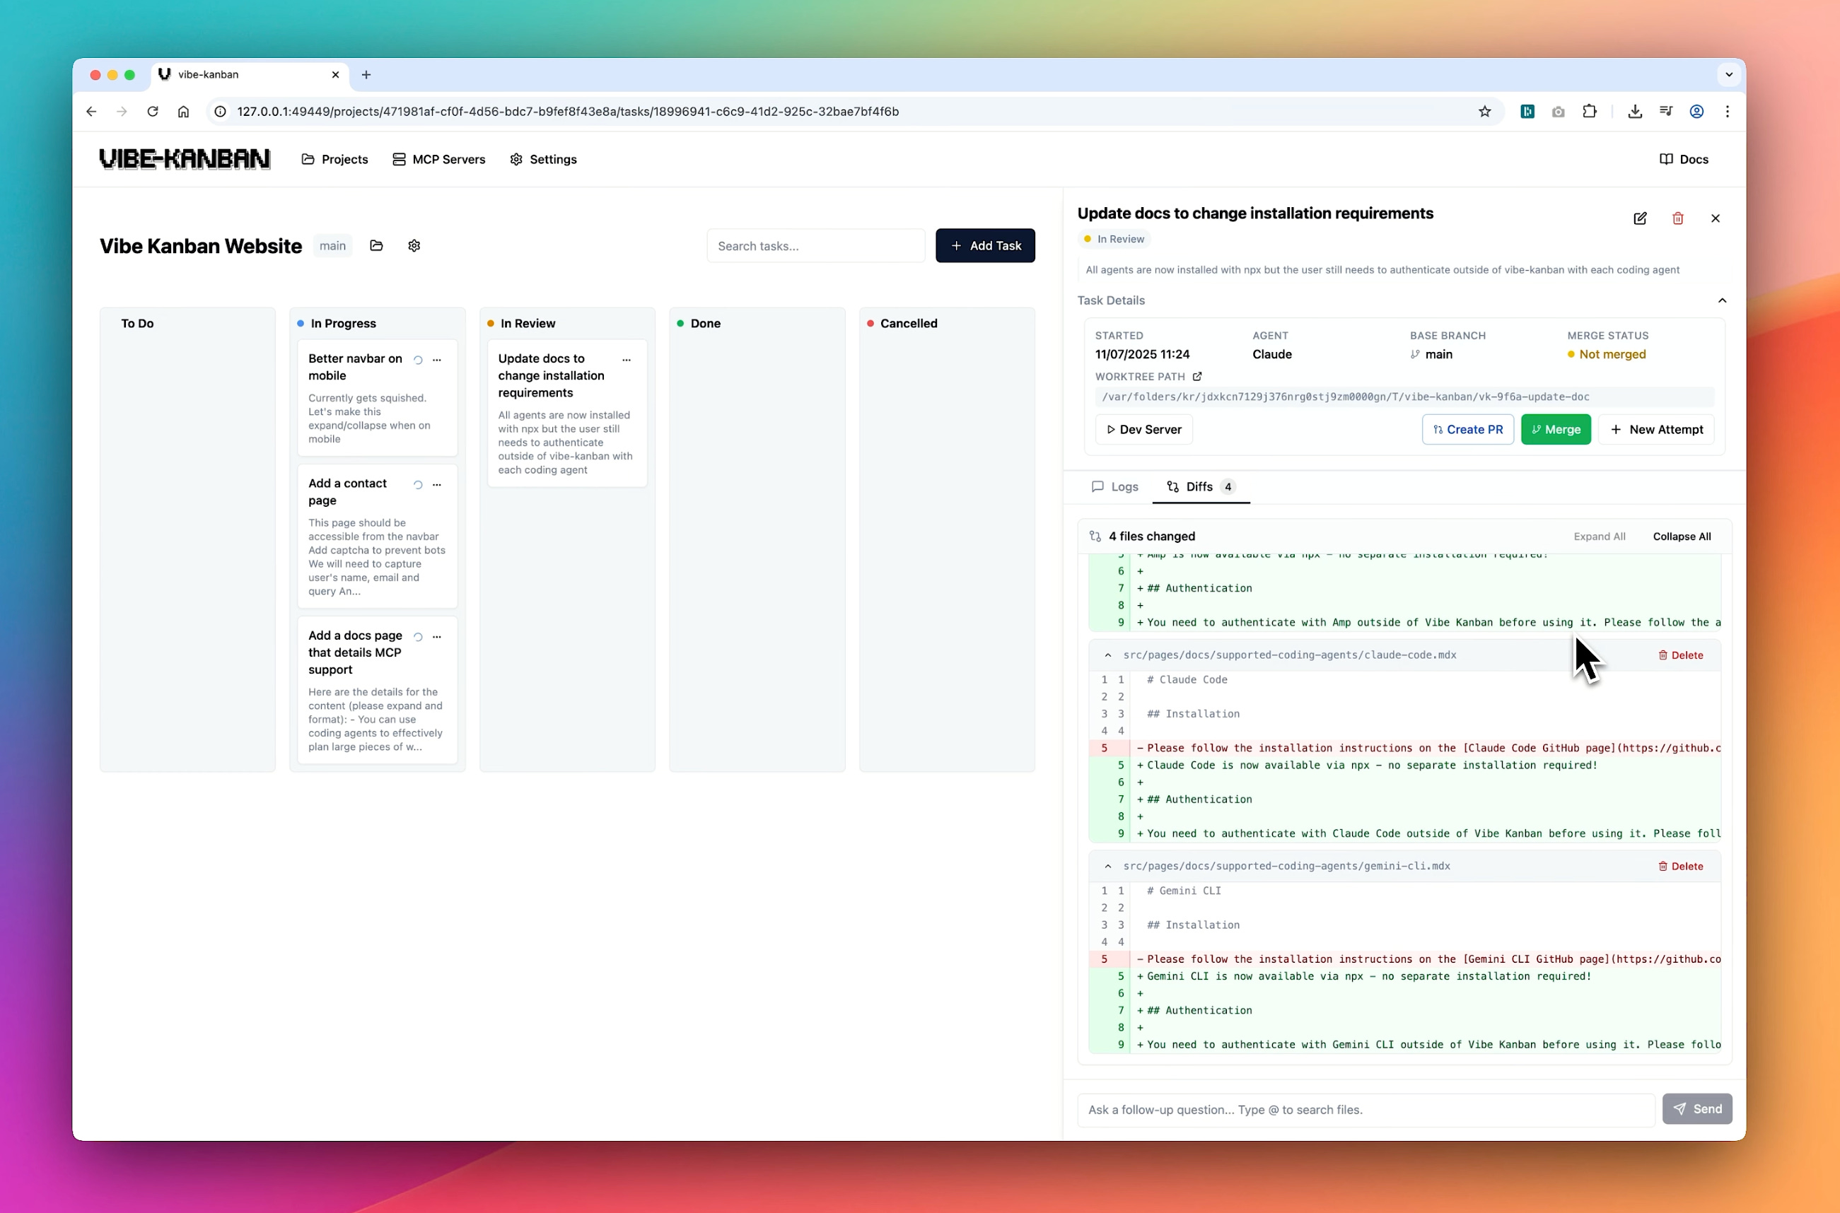Collapse the claude-code.mdx file diff
The width and height of the screenshot is (1840, 1213).
[1108, 655]
